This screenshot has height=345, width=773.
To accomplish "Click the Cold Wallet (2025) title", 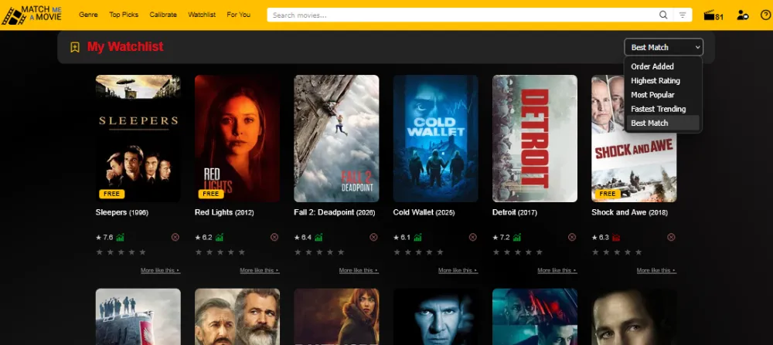I will [x=424, y=212].
